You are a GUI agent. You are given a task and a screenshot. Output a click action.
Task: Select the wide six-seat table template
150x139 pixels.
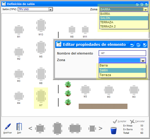pos(75,129)
